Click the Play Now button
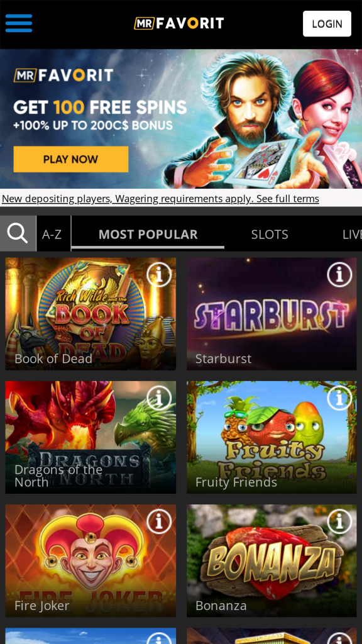The width and height of the screenshot is (362, 644). [71, 159]
